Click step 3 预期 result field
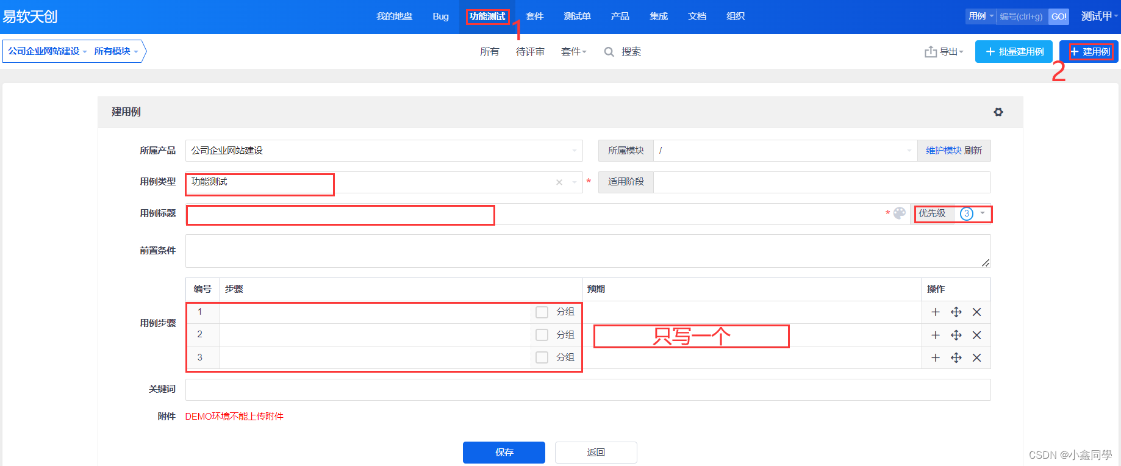 pos(752,357)
